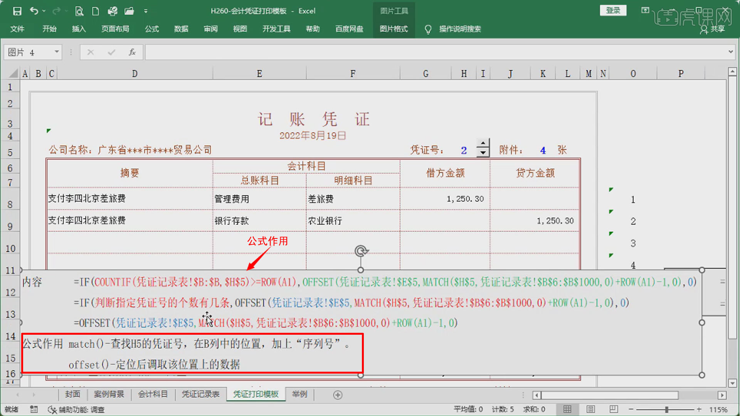The height and width of the screenshot is (416, 740).
Task: Click the Open folder icon
Action: click(129, 11)
